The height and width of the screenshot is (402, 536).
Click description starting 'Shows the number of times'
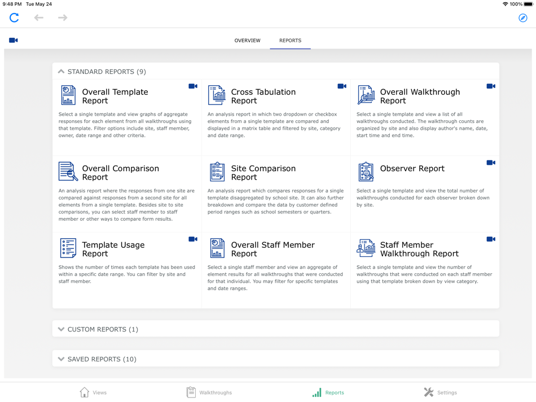(126, 274)
